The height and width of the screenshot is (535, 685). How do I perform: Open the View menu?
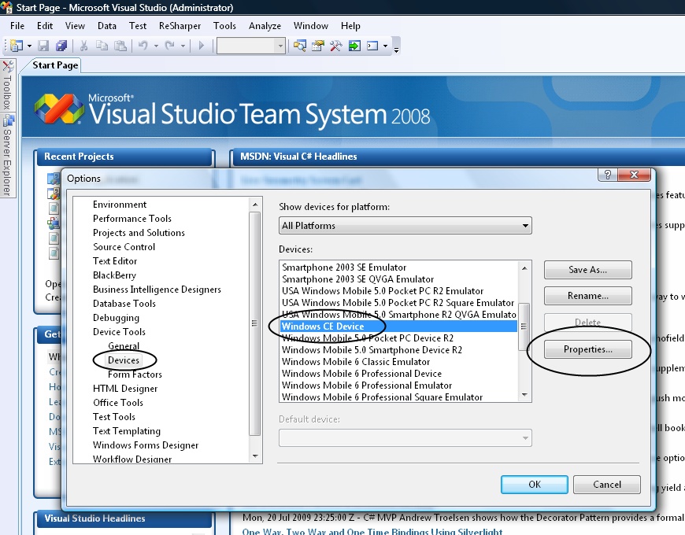pyautogui.click(x=75, y=26)
